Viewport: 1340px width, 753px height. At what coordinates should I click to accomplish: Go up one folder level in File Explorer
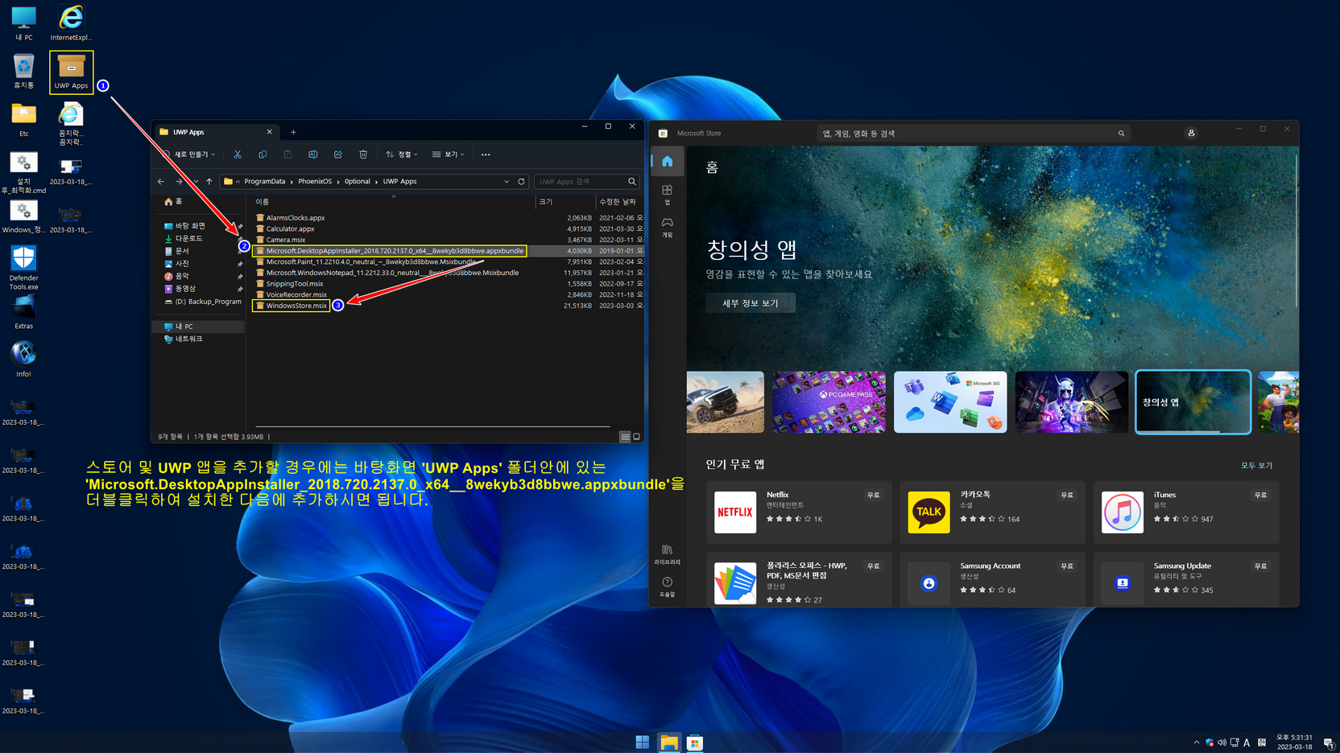[209, 182]
